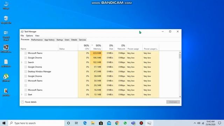
Task: Open the Action Center notification icon
Action: click(x=219, y=123)
